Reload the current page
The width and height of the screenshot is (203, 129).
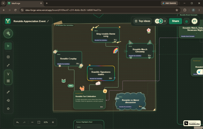click(x=15, y=10)
